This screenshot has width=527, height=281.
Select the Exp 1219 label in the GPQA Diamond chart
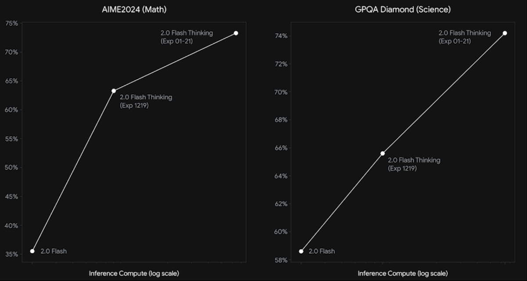click(414, 164)
